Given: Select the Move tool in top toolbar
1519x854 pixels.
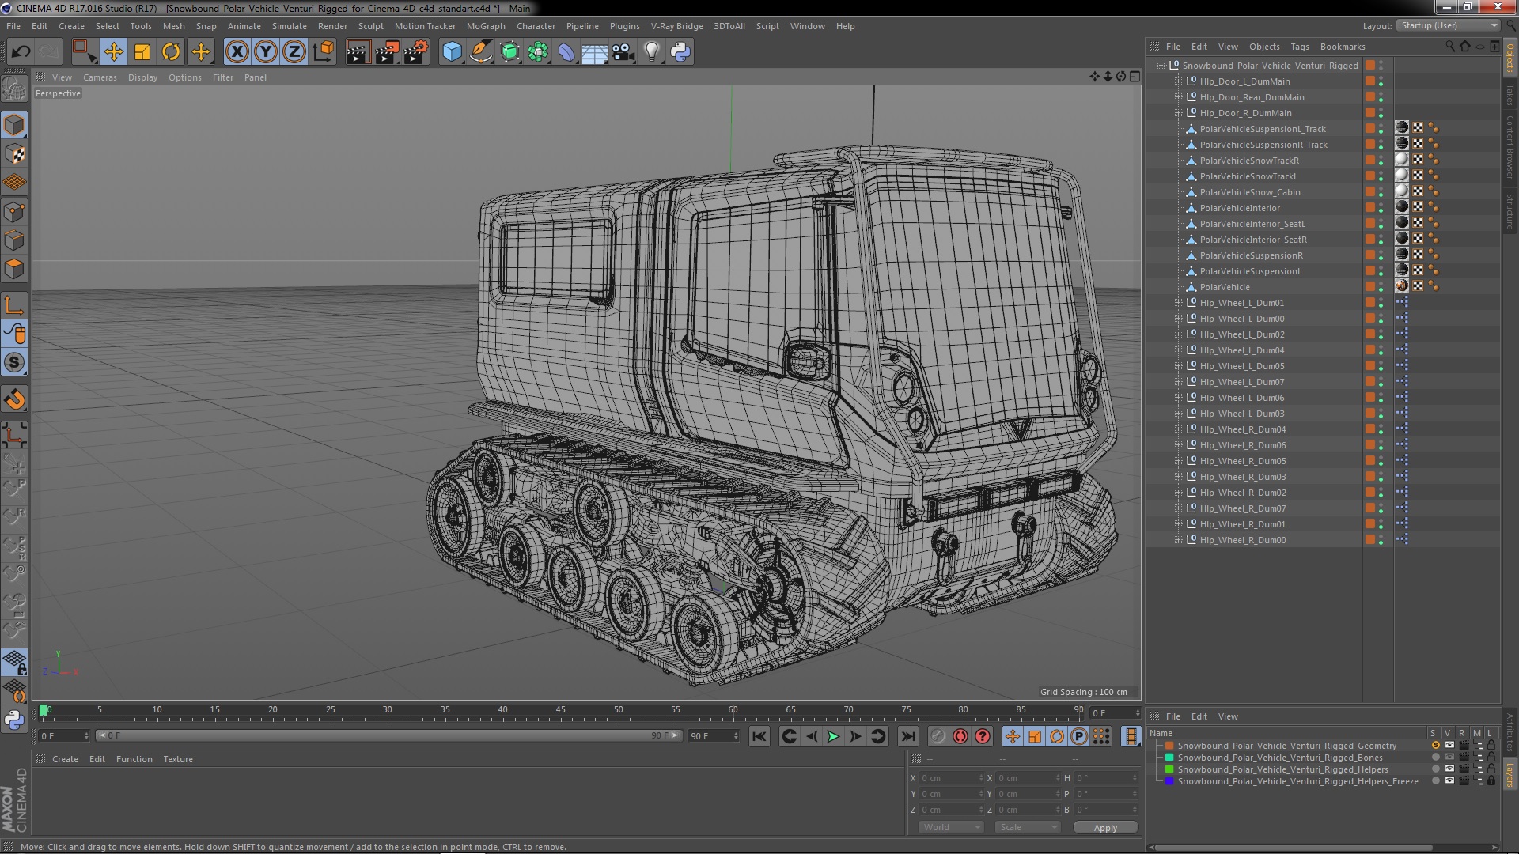Looking at the screenshot, I should tap(113, 52).
